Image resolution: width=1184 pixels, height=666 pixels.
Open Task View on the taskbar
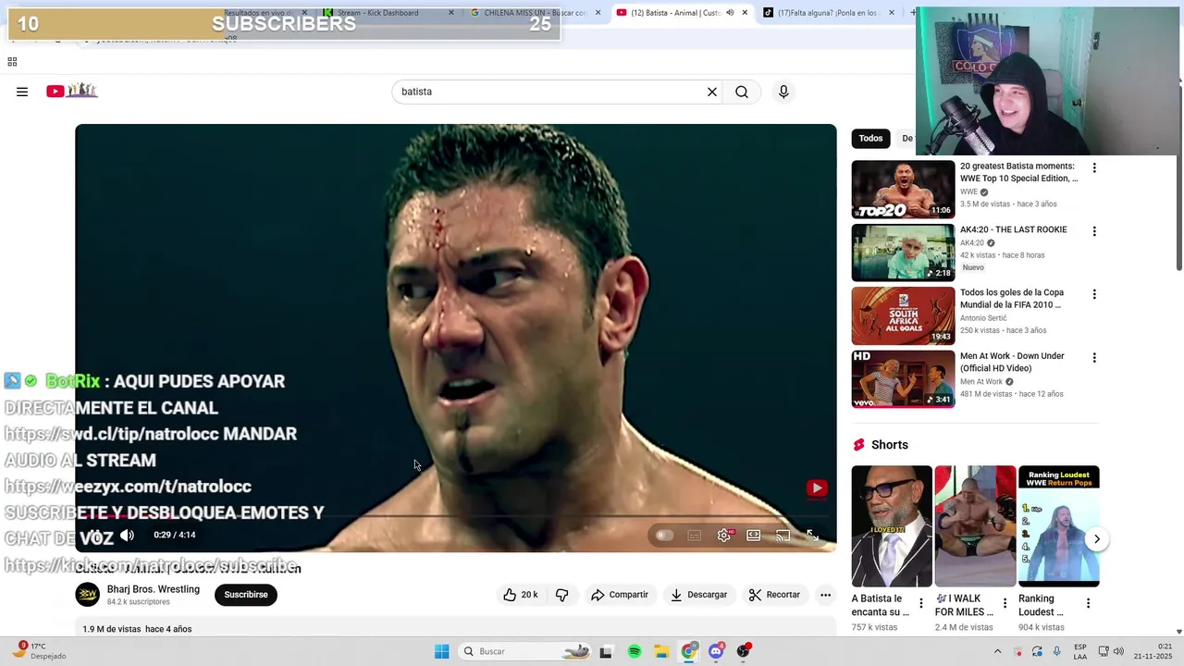point(606,651)
